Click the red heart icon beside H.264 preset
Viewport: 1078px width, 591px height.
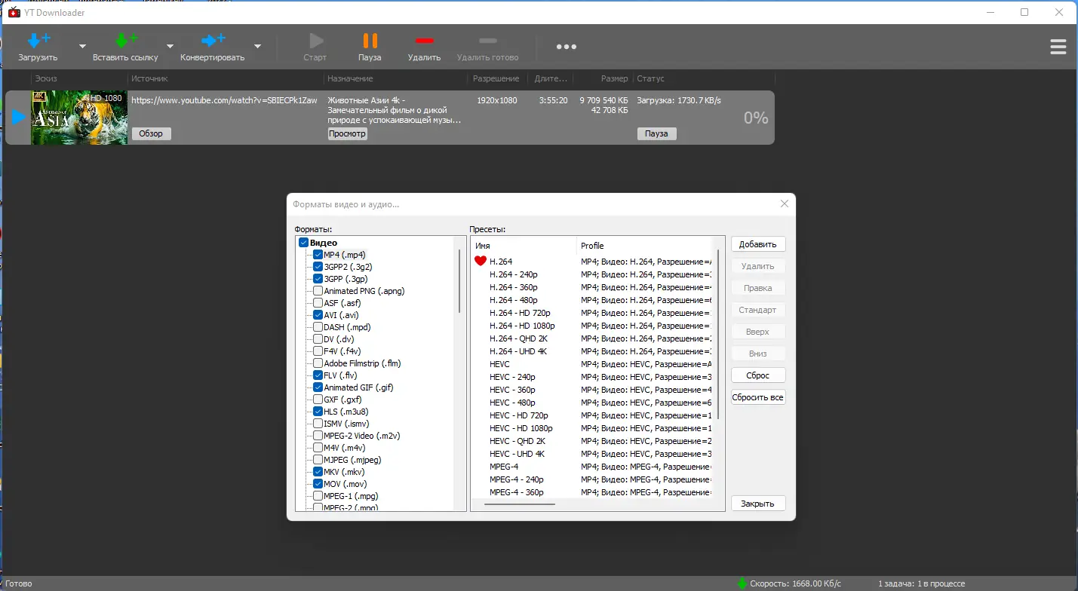click(x=481, y=261)
